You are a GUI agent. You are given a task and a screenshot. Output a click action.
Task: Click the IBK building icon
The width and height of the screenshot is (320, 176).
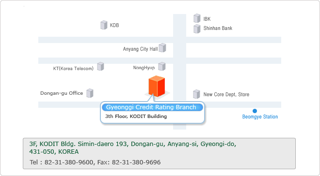click(x=197, y=18)
